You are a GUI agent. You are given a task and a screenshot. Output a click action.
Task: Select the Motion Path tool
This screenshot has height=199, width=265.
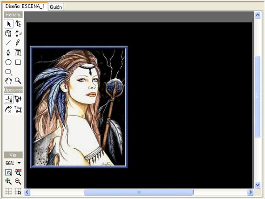[18, 33]
